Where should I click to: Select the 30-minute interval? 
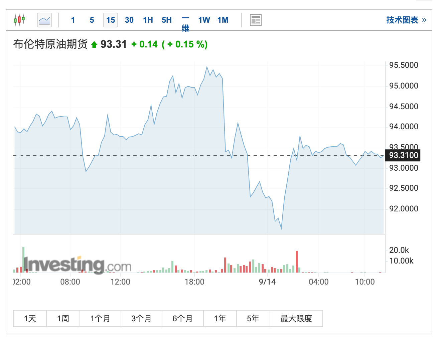coord(129,20)
